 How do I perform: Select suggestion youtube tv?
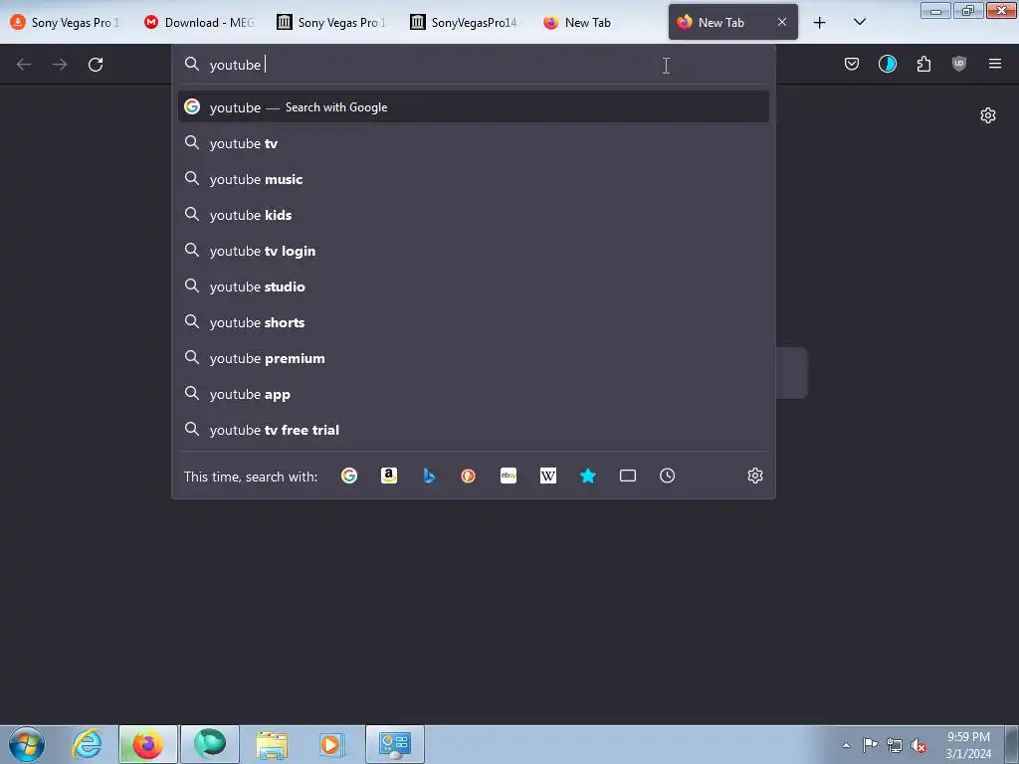click(x=473, y=143)
